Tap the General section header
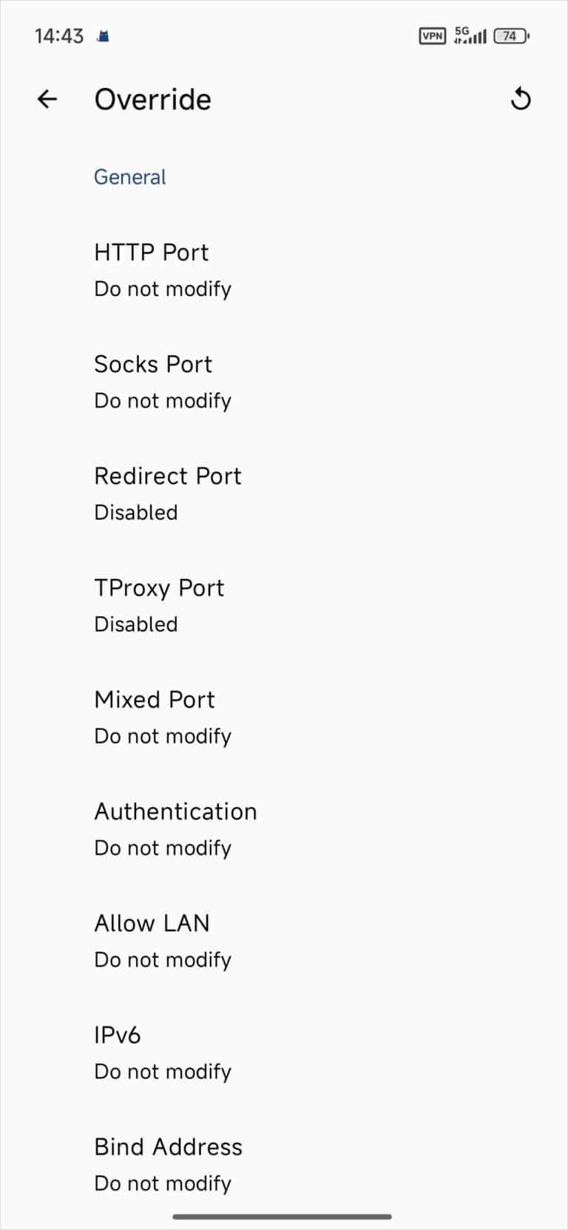Screen dimensions: 568x1230 [x=130, y=178]
